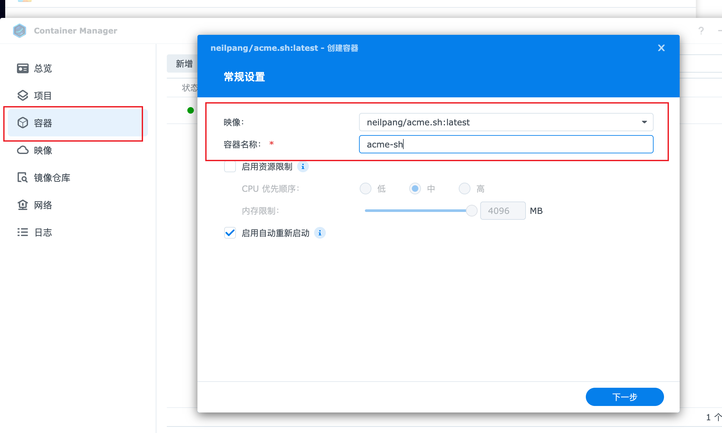
Task: Select 低 CPU priority radio button
Action: pyautogui.click(x=366, y=189)
